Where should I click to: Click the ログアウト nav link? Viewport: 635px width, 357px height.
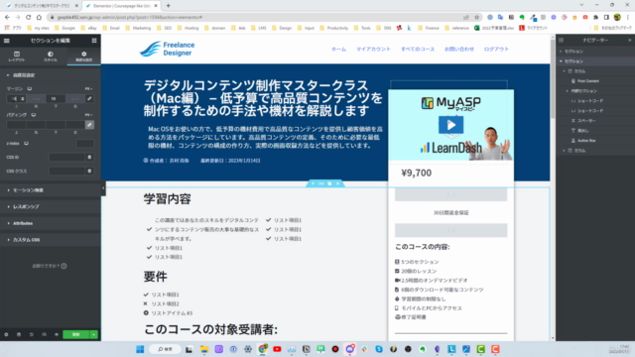point(496,49)
